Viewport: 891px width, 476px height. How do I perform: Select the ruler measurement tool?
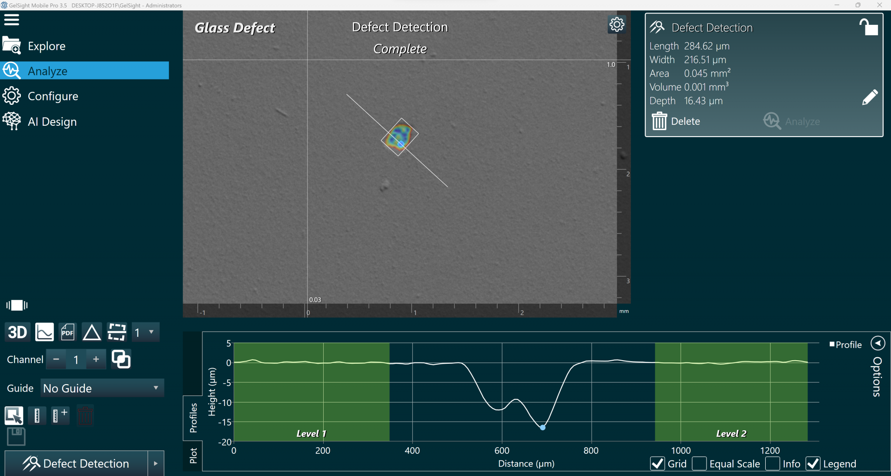coord(37,416)
